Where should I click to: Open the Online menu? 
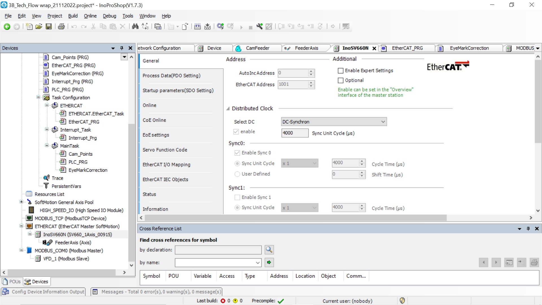coord(90,16)
